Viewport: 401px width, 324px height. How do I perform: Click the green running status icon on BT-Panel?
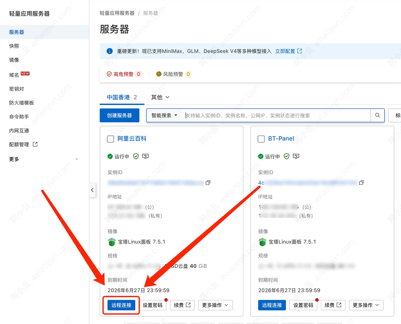click(x=261, y=156)
